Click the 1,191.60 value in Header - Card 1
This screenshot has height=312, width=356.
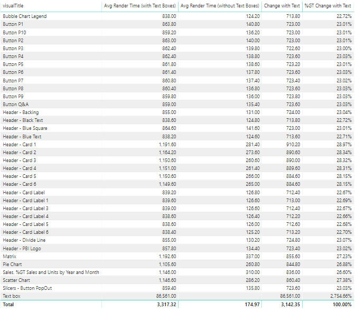point(167,145)
